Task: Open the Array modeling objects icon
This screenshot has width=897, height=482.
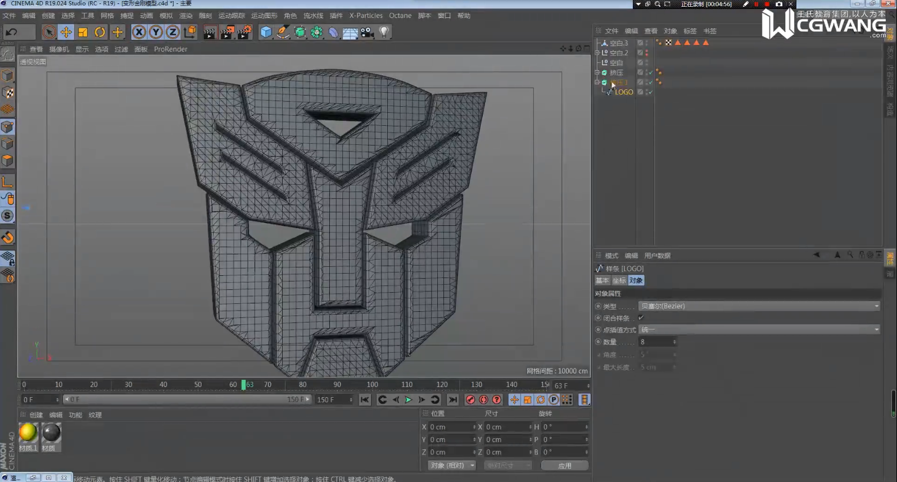Action: point(317,32)
